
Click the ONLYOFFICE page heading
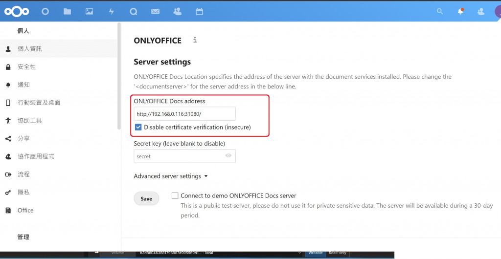[x=158, y=41]
